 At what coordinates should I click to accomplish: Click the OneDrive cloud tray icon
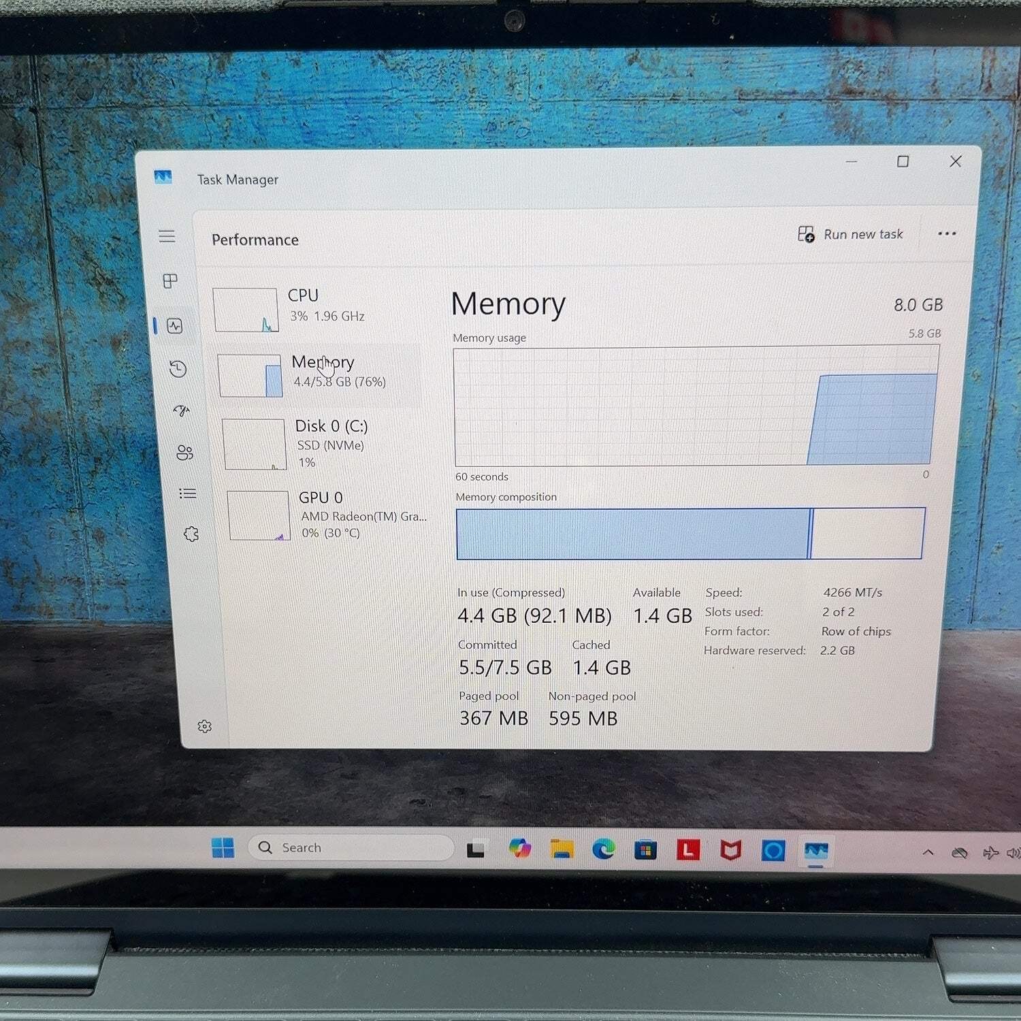(x=960, y=853)
